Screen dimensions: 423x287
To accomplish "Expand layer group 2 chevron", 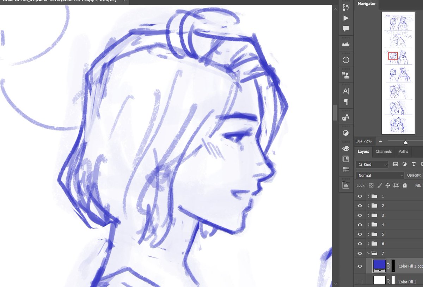I will (x=369, y=206).
